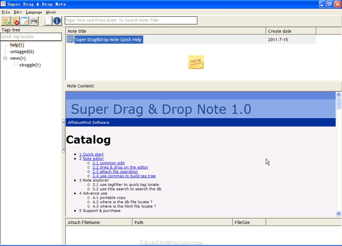Click the 3 Note explorer catalog entry
This screenshot has width=342, height=246.
coord(94,180)
